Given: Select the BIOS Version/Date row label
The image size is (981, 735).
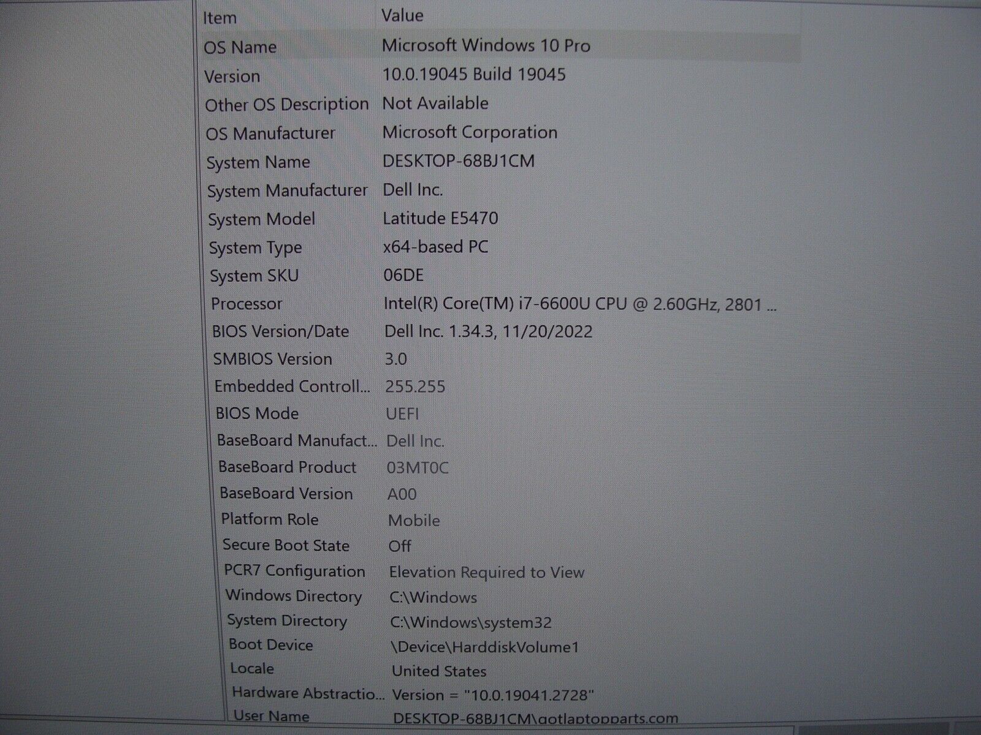Looking at the screenshot, I should click(280, 331).
